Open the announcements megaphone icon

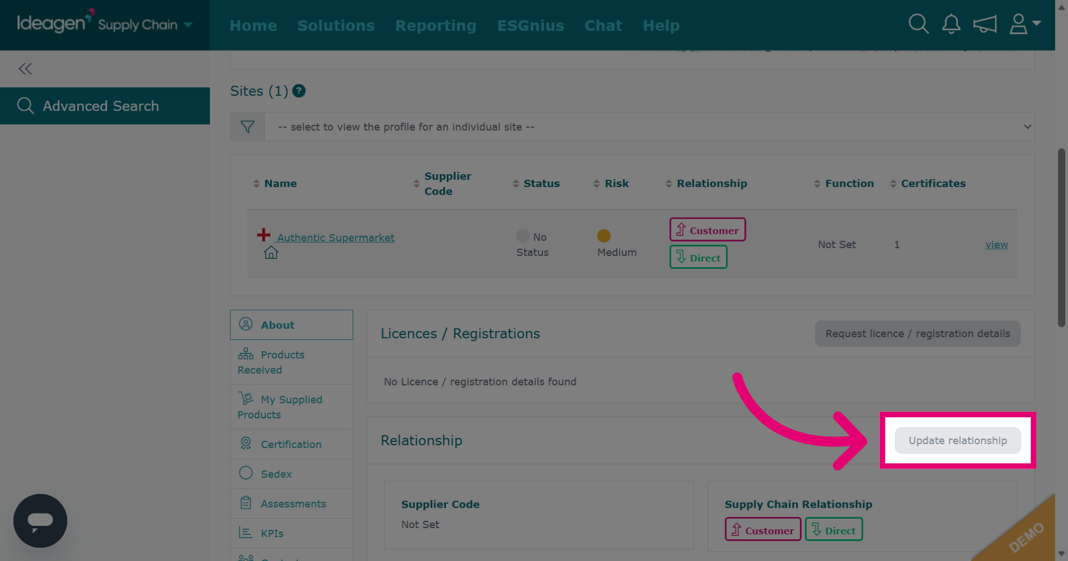point(985,24)
